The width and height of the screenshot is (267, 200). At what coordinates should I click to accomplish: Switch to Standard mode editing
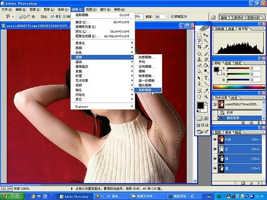point(199,118)
